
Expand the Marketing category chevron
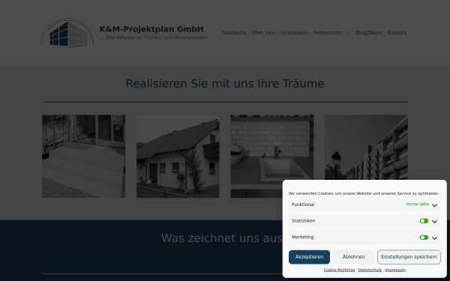point(434,238)
